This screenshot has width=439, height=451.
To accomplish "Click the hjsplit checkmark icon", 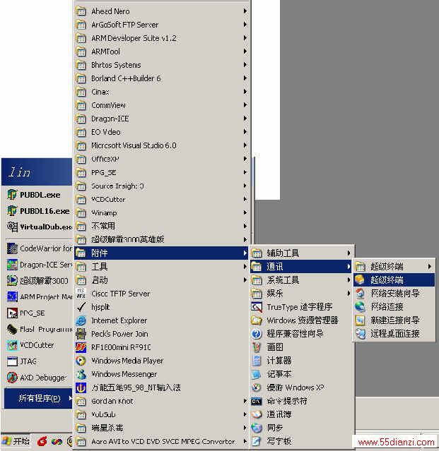I will point(81,307).
